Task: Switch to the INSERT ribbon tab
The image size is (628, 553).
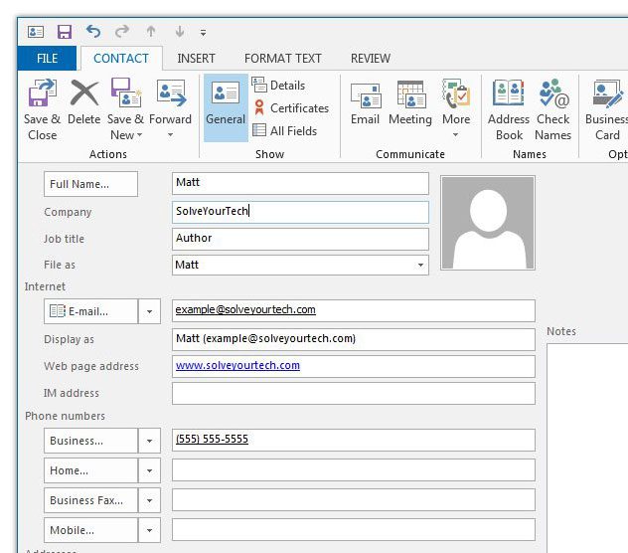Action: tap(196, 59)
